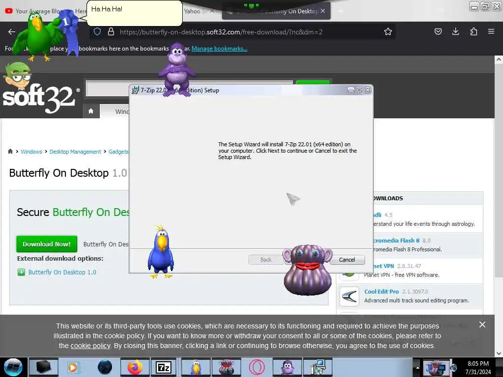Click the Manage bookmarks link

click(x=220, y=49)
